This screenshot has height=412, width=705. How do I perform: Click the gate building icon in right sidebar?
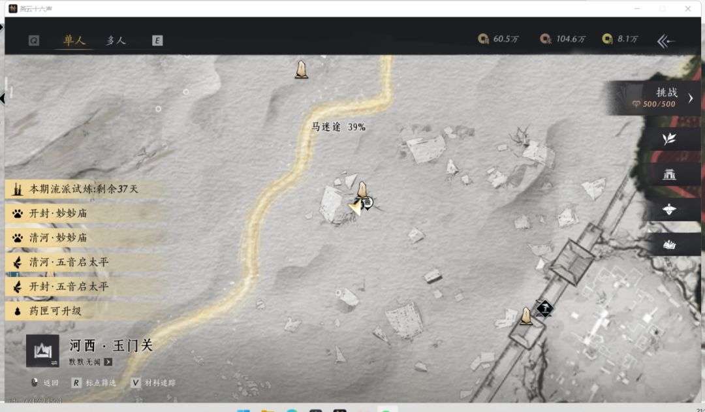point(669,174)
